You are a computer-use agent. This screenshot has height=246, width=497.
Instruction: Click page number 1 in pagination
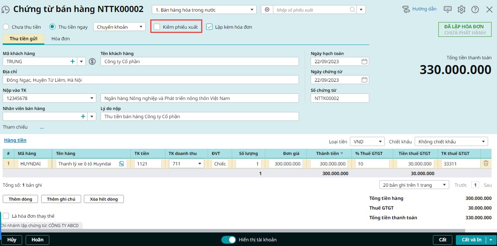(475, 185)
